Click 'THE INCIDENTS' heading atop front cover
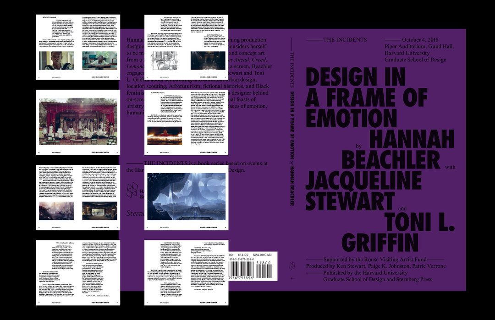The image size is (495, 320). tap(345, 40)
